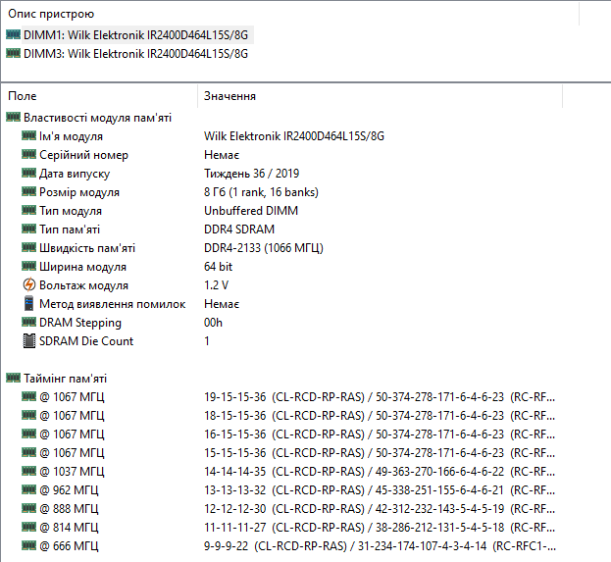Screen dimensions: 611x562
Task: Select the @ 1037 МГЦ label
Action: [x=72, y=472]
